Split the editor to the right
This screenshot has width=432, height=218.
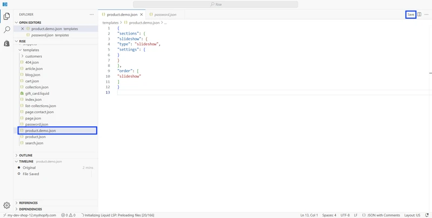point(419,15)
